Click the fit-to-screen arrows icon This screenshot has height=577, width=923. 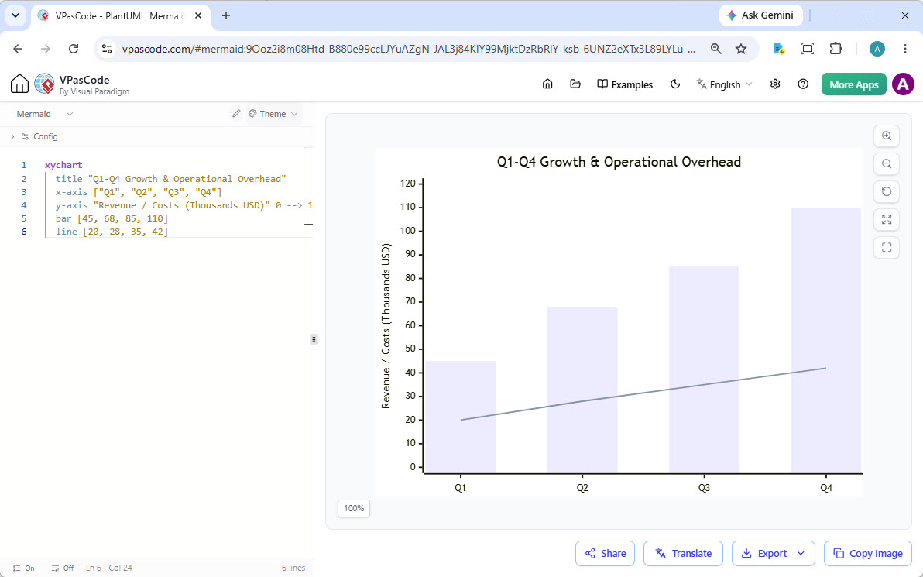pyautogui.click(x=887, y=220)
